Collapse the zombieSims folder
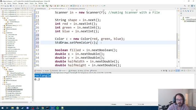 (3, 33)
